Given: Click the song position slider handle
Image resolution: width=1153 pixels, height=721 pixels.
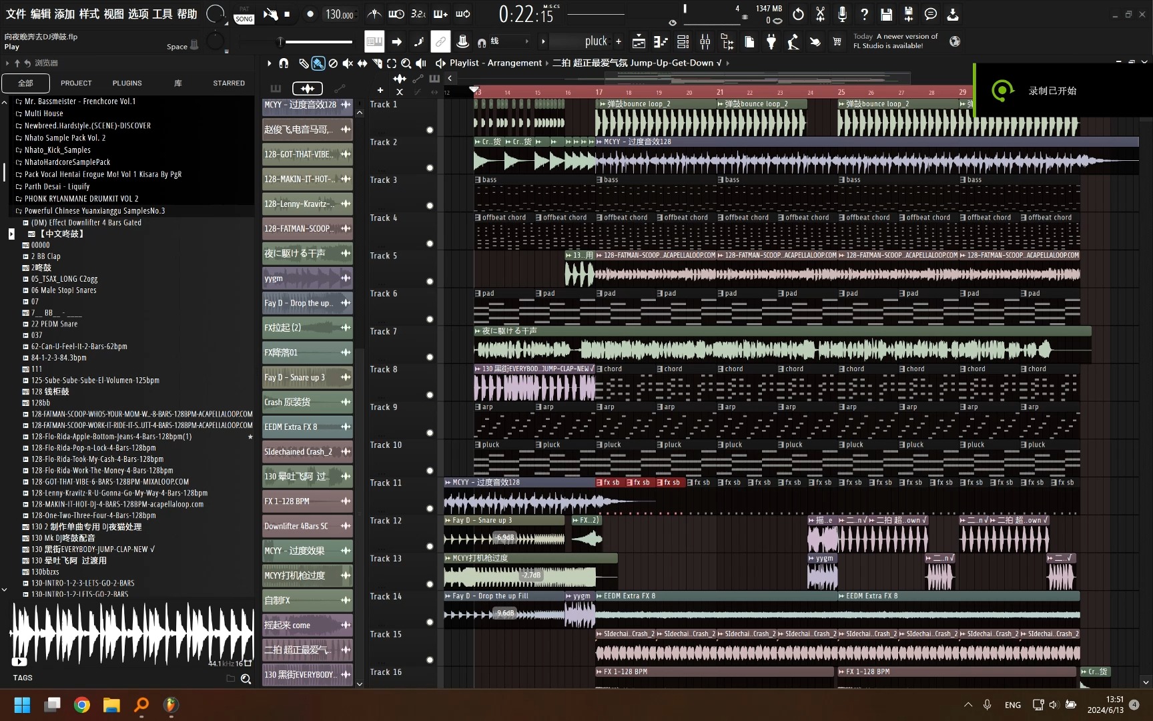Looking at the screenshot, I should [x=281, y=42].
